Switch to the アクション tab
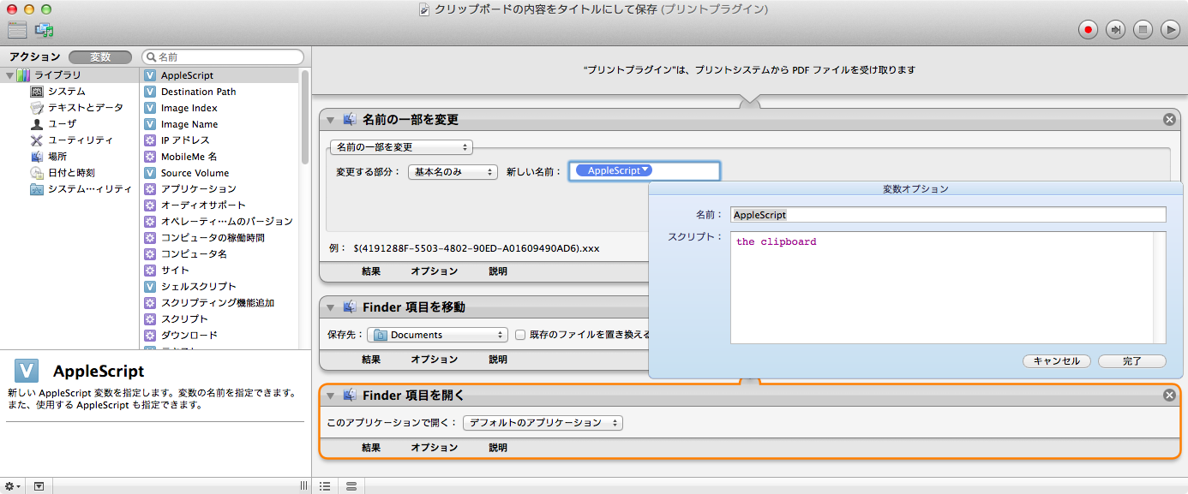 [x=35, y=57]
